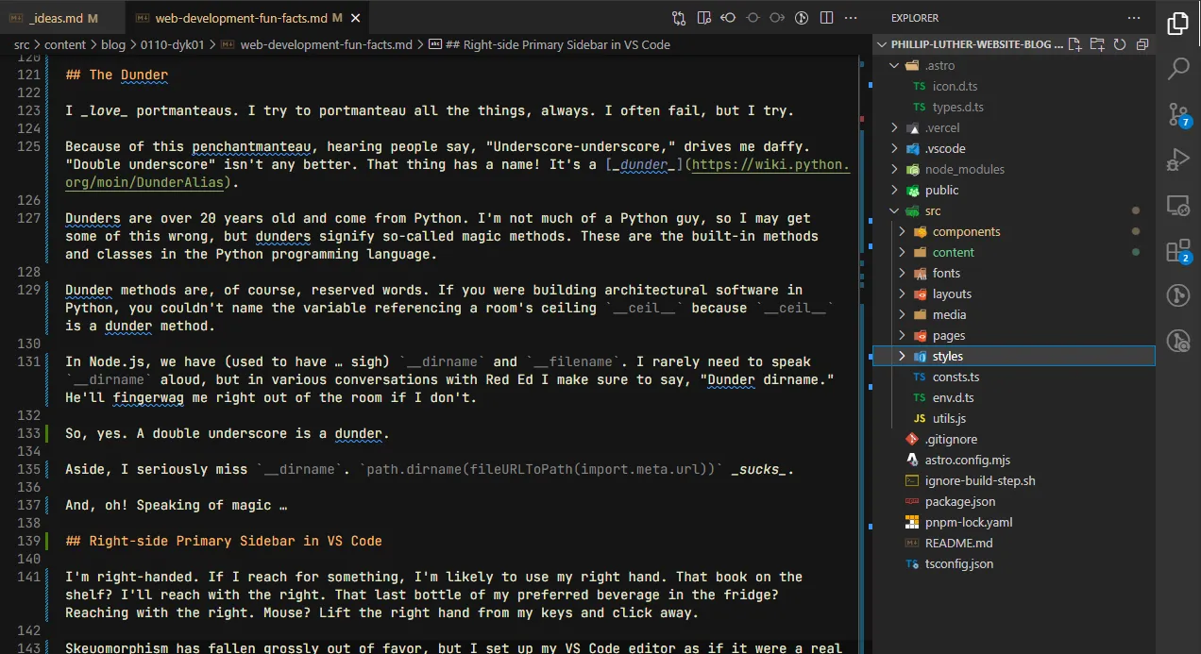Split the editor to the right
Image resolution: width=1201 pixels, height=654 pixels.
(x=826, y=17)
